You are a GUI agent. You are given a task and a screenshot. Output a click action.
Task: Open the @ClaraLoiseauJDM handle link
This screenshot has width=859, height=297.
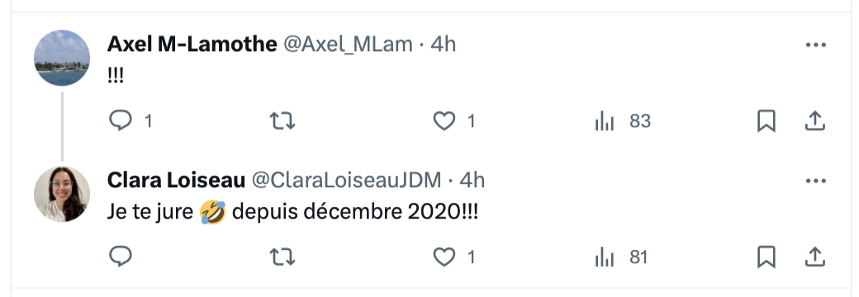point(346,181)
